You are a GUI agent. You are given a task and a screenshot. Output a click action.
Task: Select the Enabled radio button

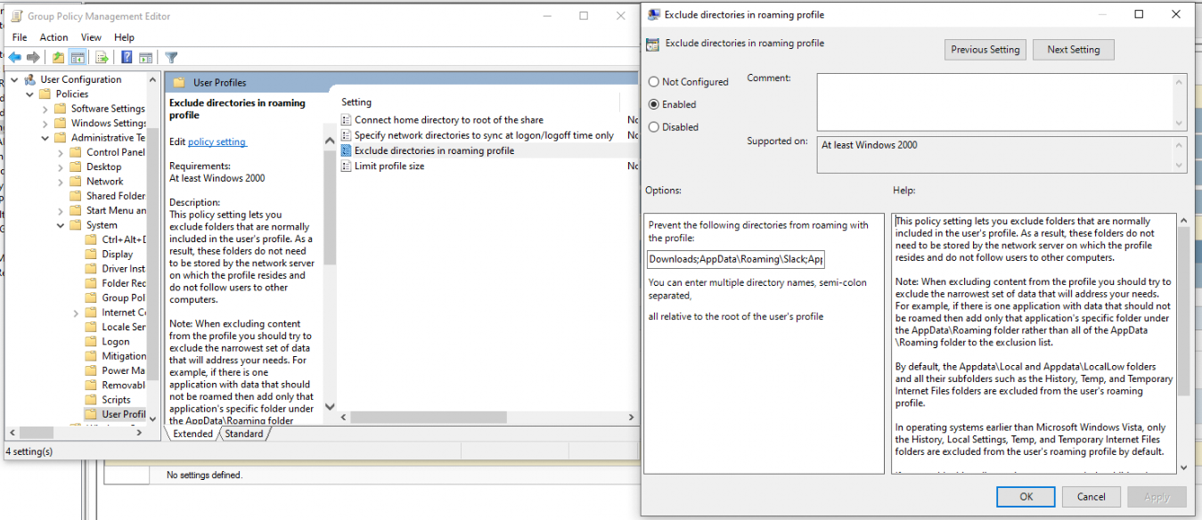(654, 104)
